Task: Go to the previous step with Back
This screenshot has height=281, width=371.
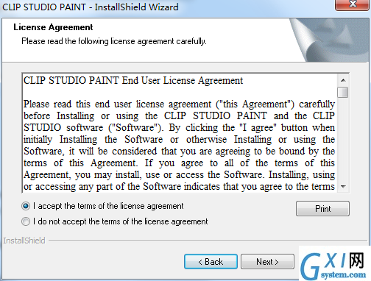Action: point(211,262)
